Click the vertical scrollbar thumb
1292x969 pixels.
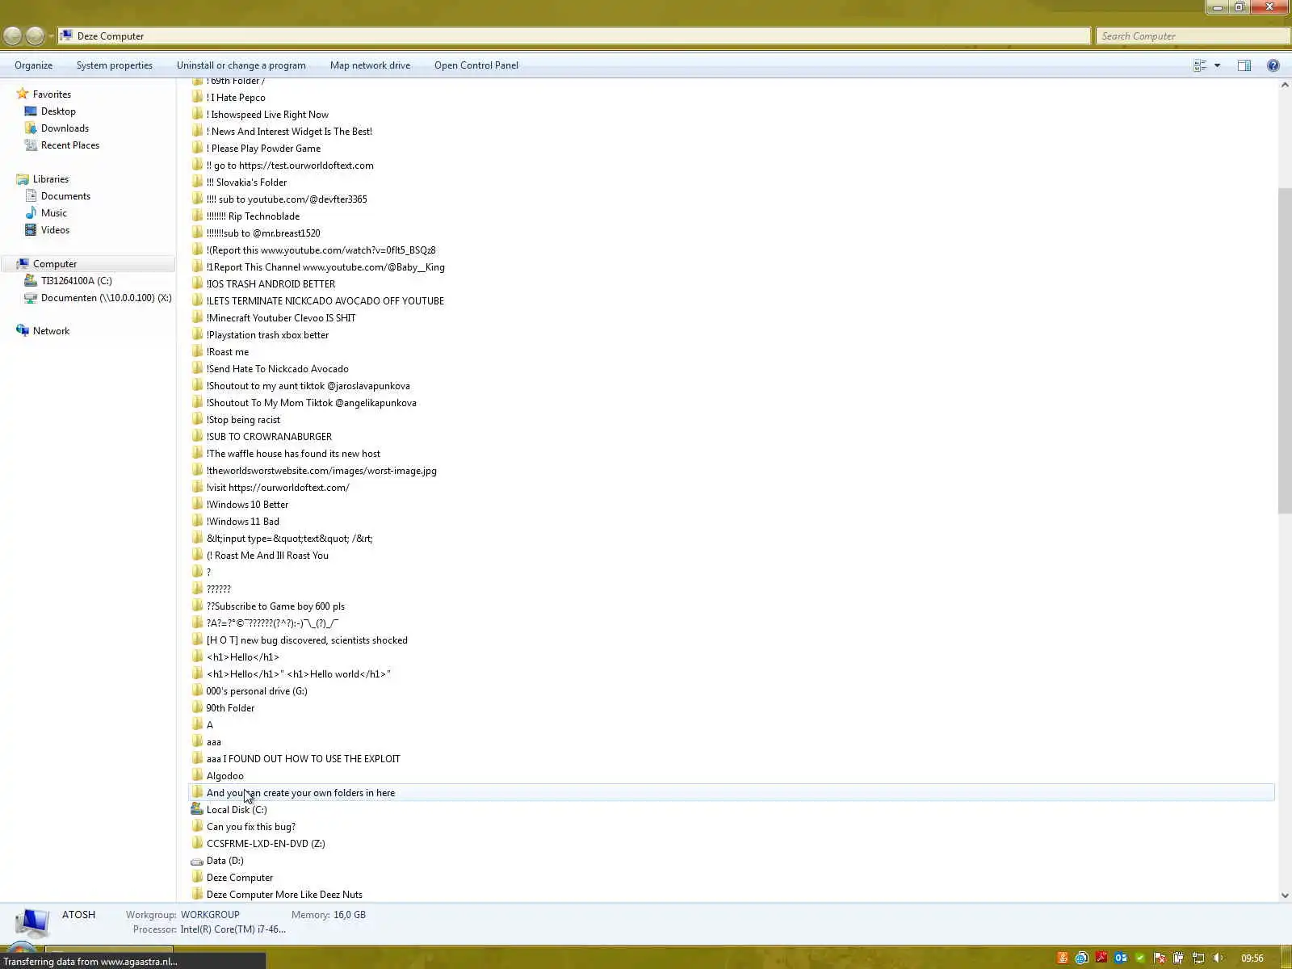point(1285,350)
